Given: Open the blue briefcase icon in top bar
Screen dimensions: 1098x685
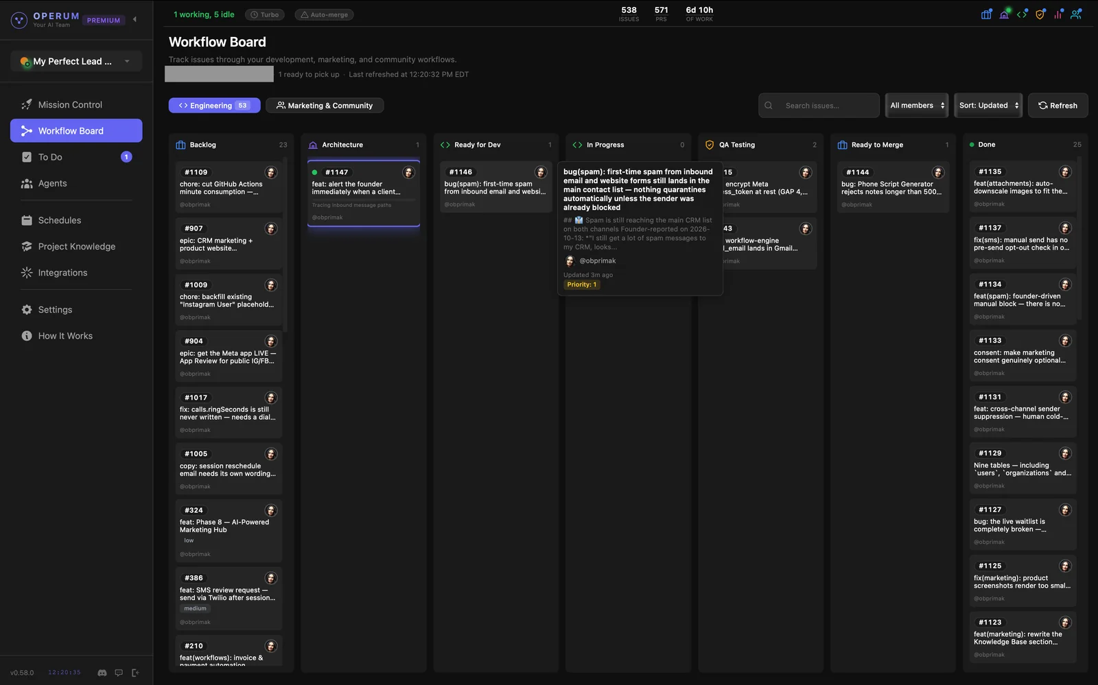Looking at the screenshot, I should 986,14.
